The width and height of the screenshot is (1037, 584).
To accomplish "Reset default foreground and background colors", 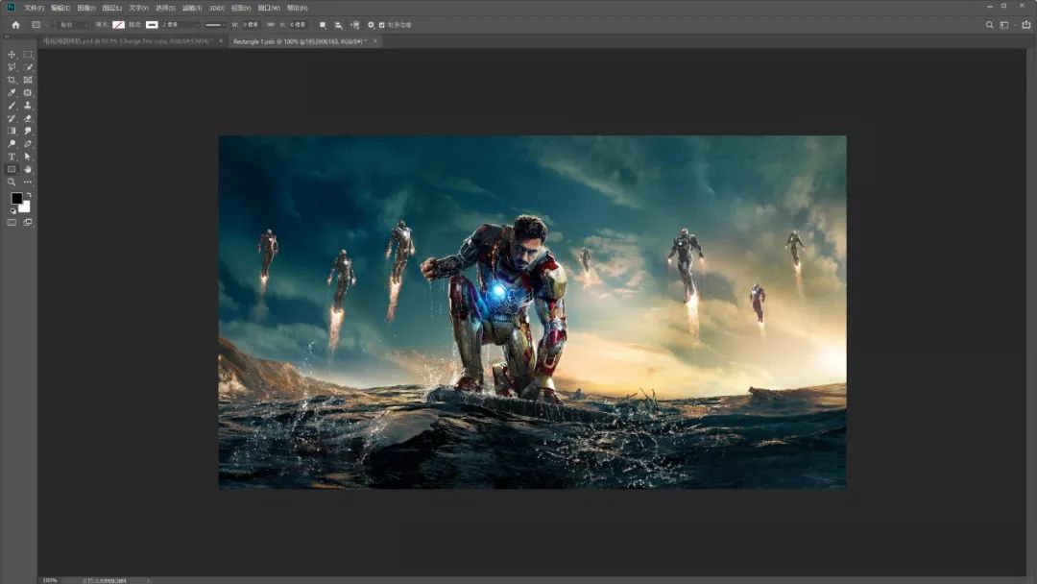I will click(12, 211).
